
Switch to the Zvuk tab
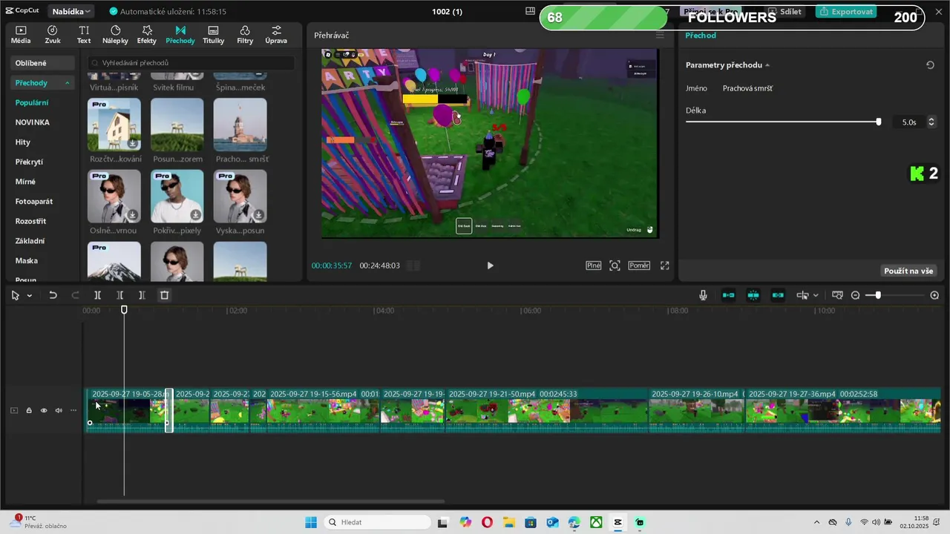tap(53, 35)
